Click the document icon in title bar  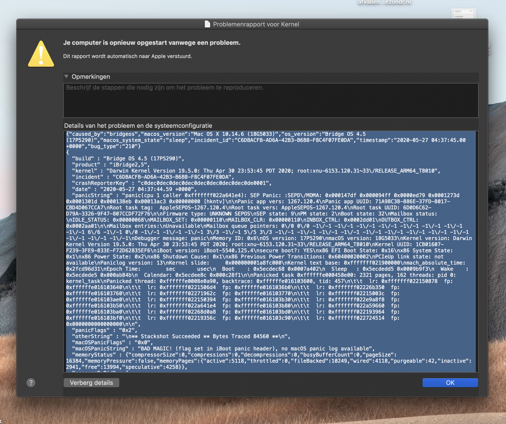click(207, 24)
